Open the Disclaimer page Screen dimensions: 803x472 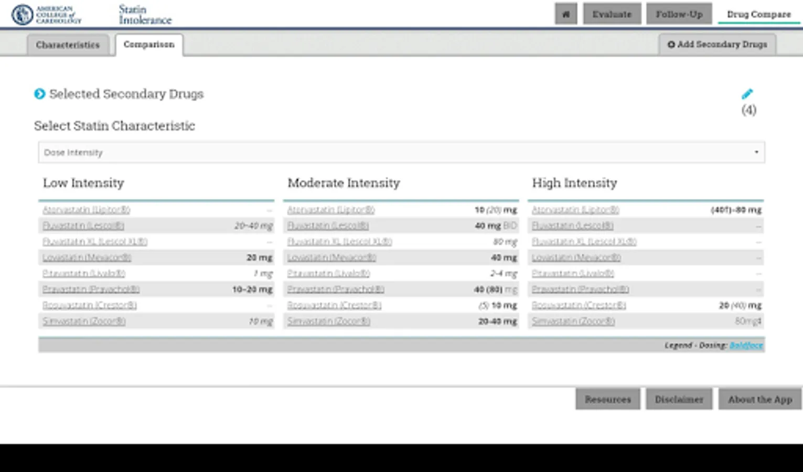679,399
